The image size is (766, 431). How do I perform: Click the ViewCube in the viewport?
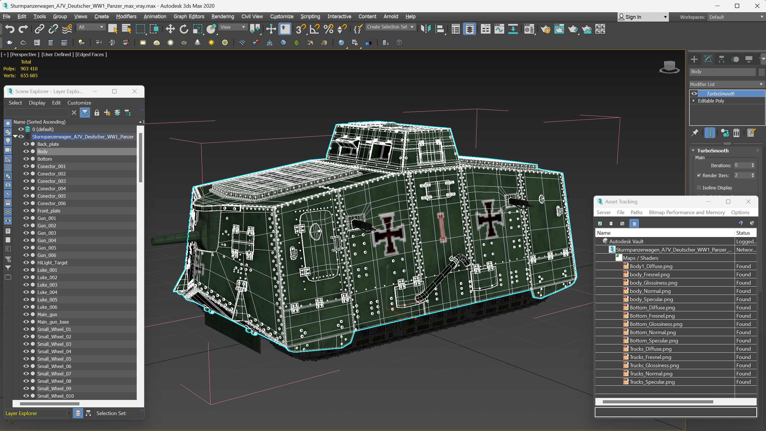(669, 67)
